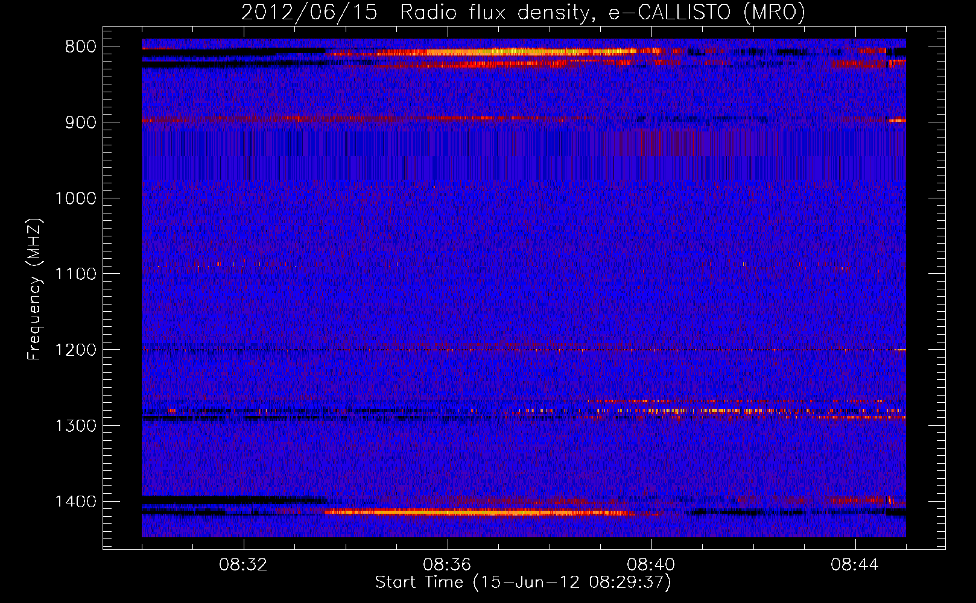Click the 08:36 time tick label
976x603 pixels.
[448, 565]
